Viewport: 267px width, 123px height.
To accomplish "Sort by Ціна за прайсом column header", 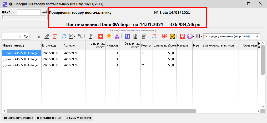I will [164, 45].
